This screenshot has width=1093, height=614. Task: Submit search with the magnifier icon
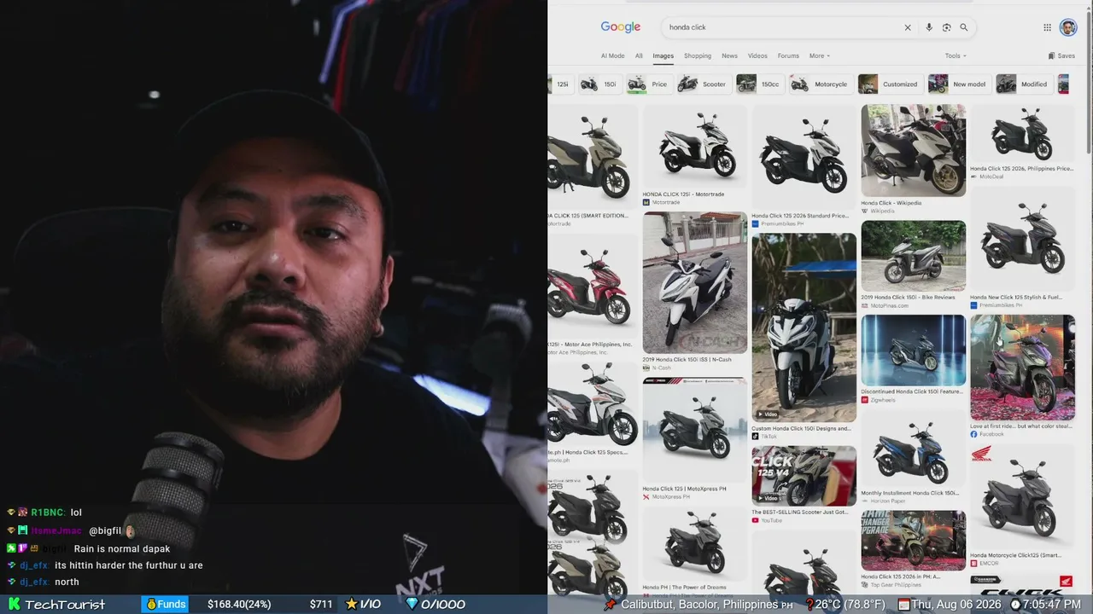(964, 27)
